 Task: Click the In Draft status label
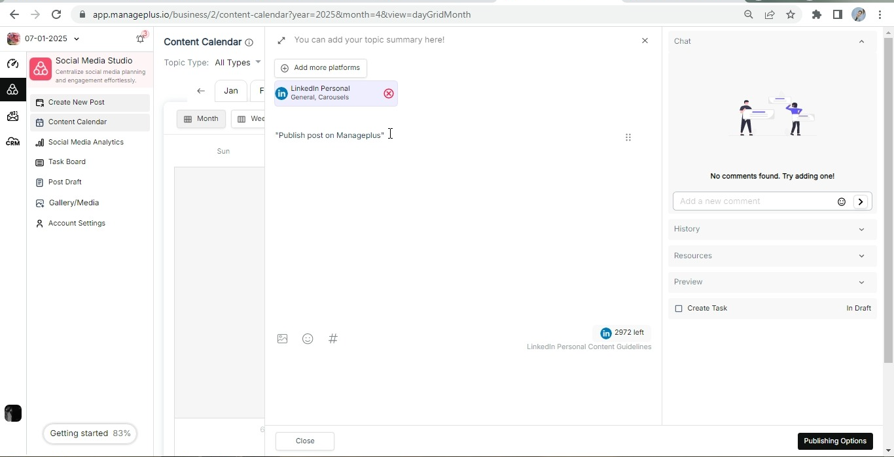pos(859,309)
